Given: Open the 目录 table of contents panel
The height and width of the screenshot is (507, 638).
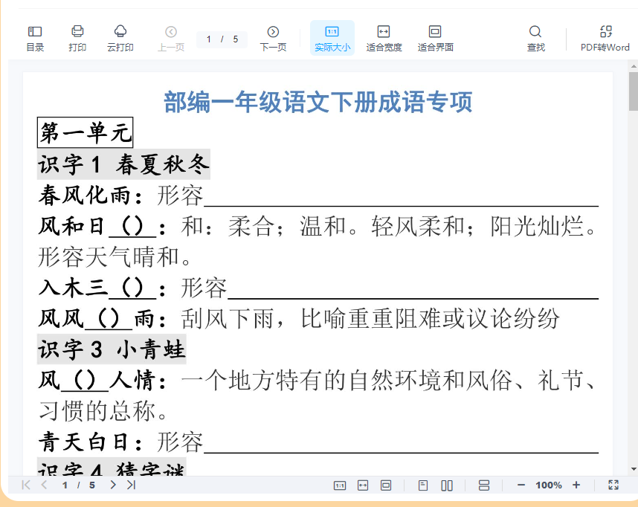Looking at the screenshot, I should point(35,38).
